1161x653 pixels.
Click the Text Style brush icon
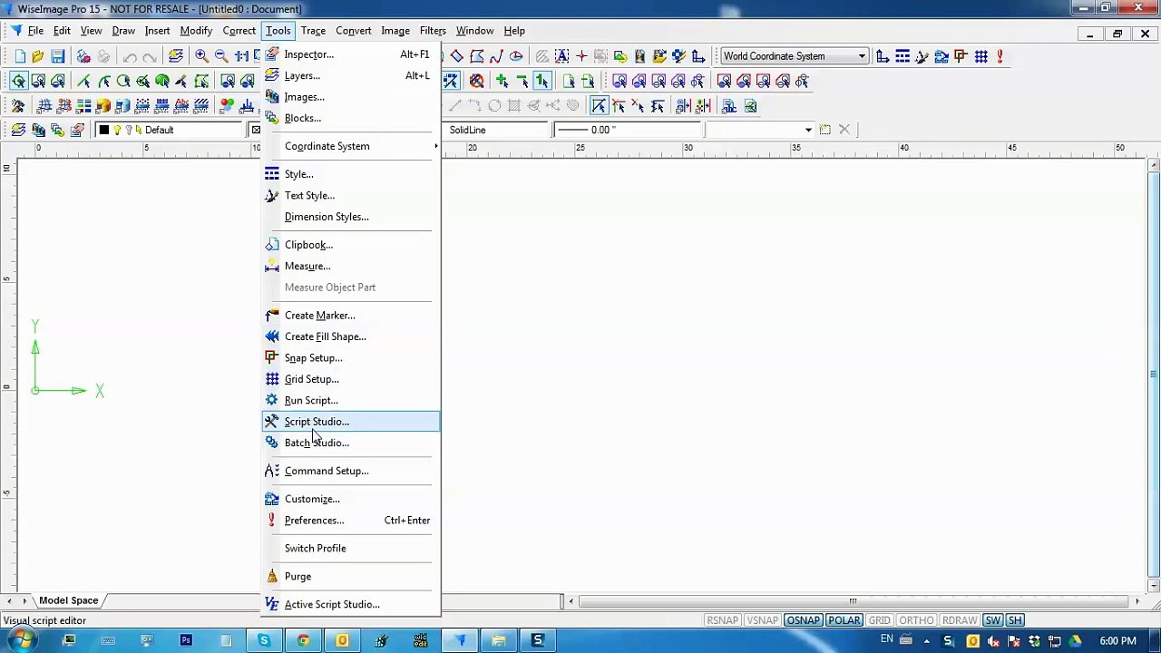(x=272, y=195)
